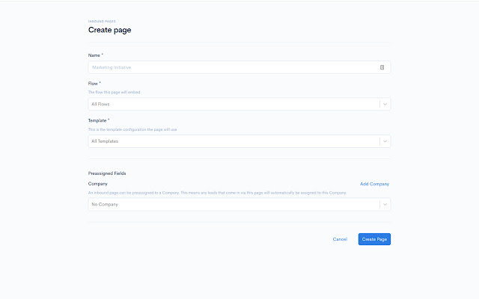
Task: Open the All Templates dropdown
Action: [239, 141]
